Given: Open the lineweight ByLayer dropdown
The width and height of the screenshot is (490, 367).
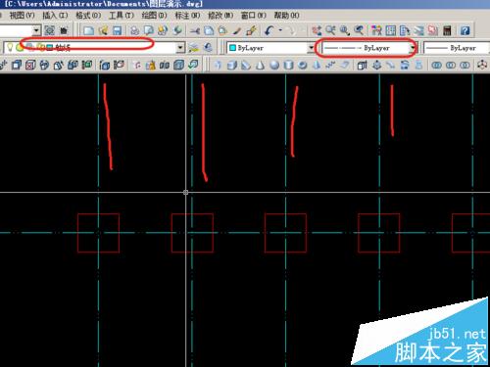Looking at the screenshot, I should pyautogui.click(x=457, y=48).
